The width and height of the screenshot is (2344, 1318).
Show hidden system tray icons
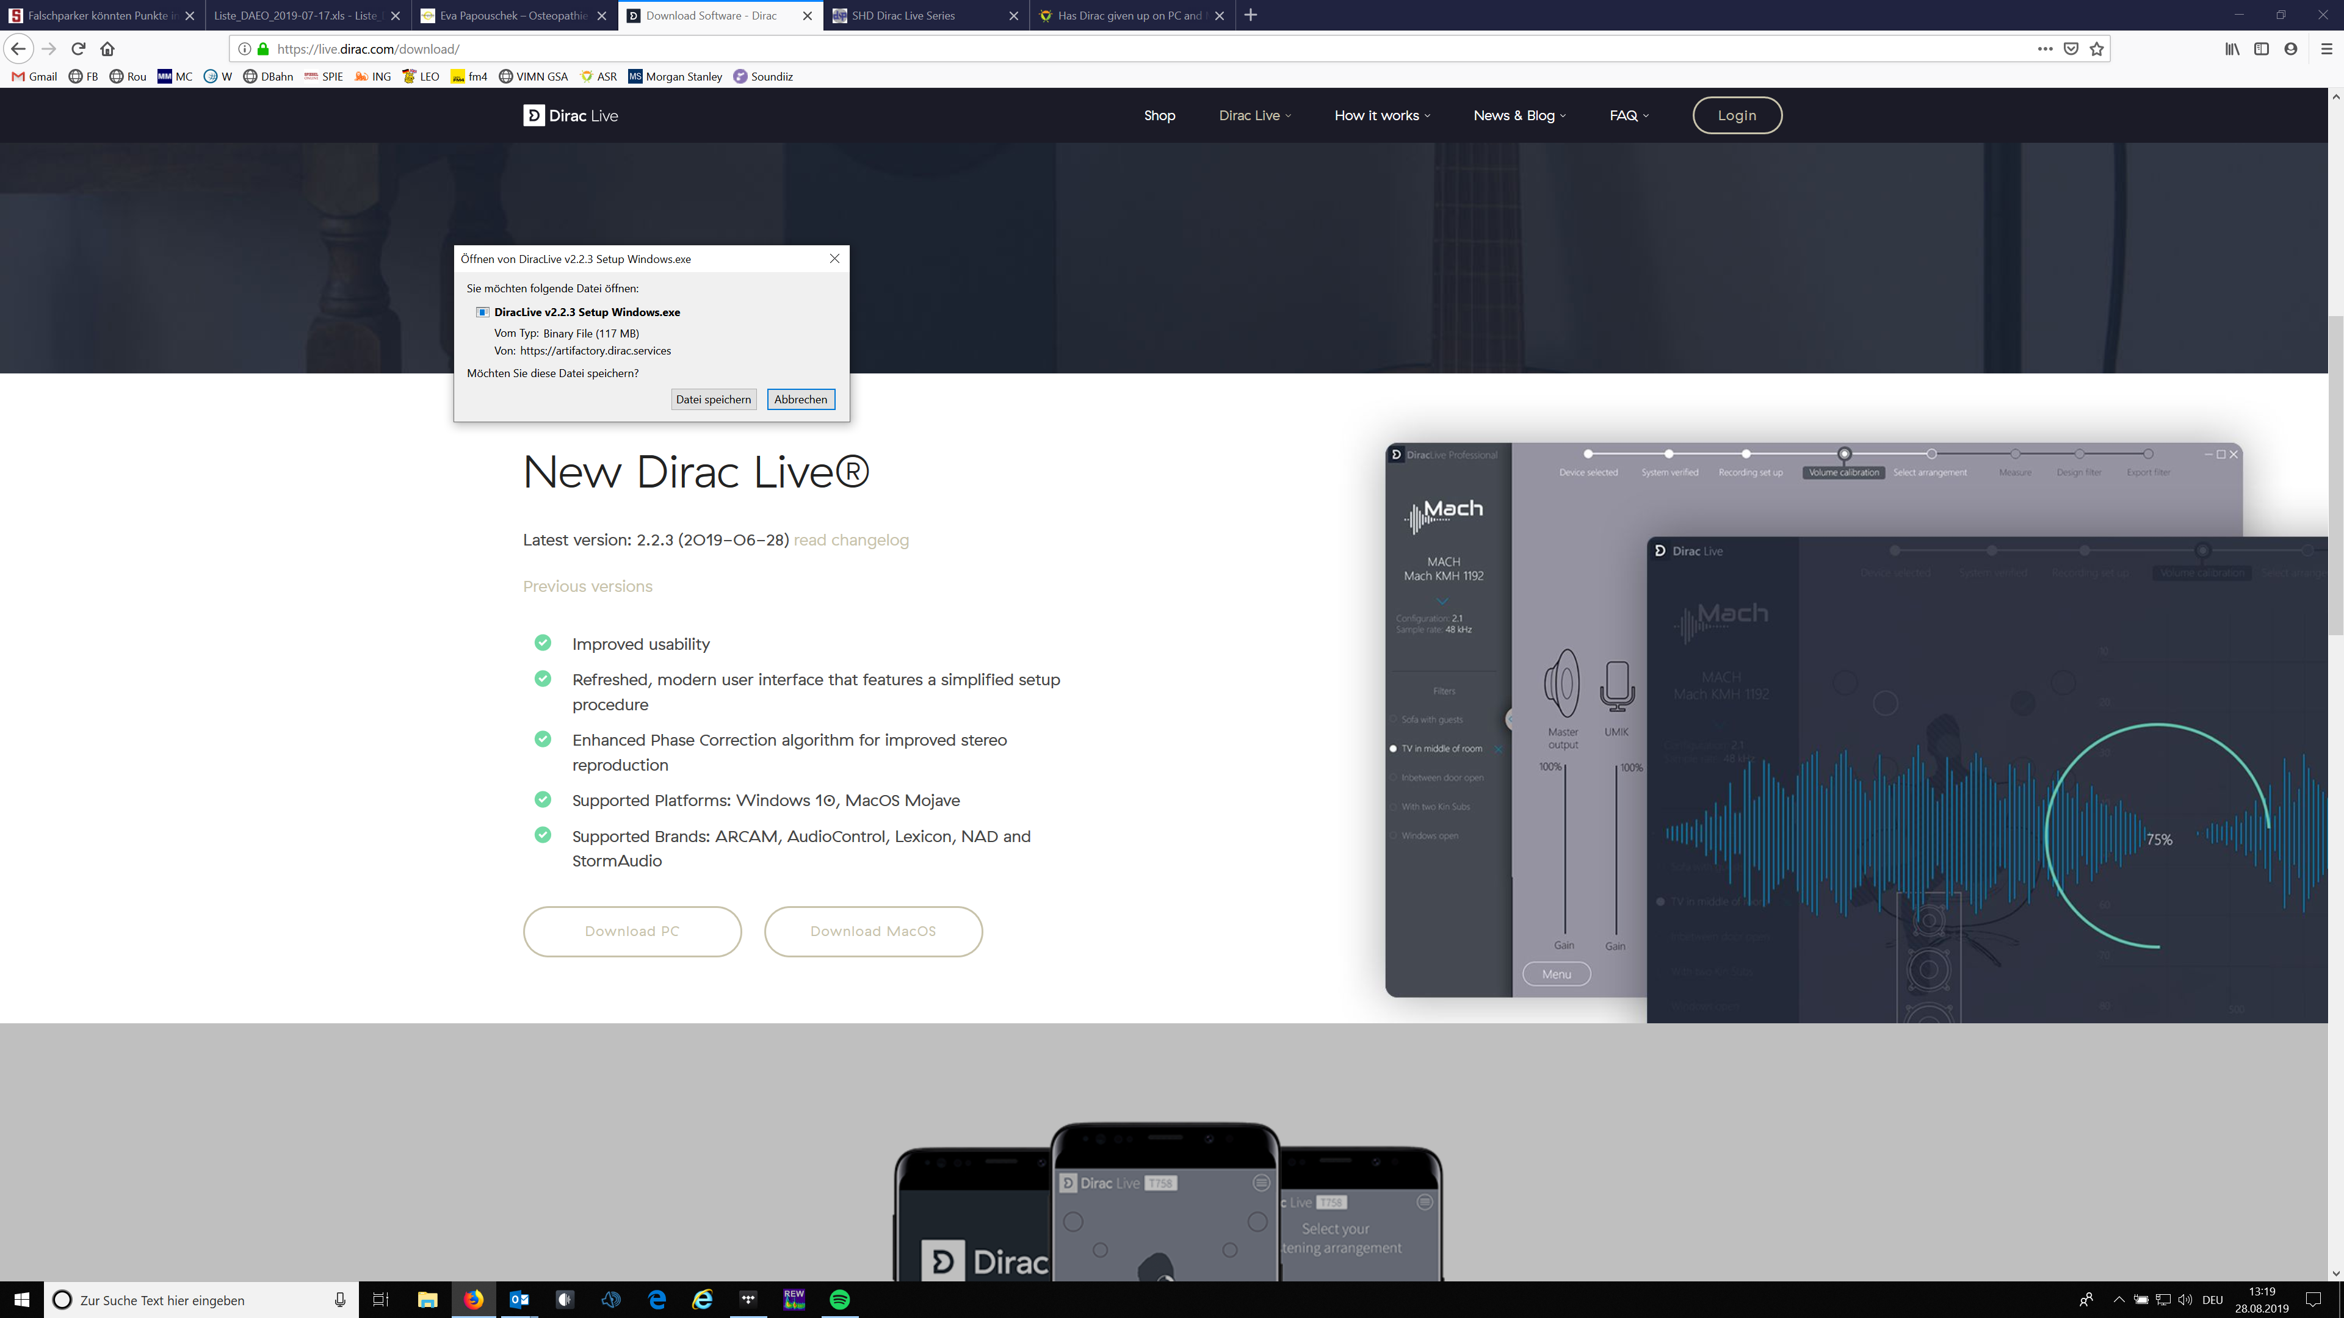2118,1300
